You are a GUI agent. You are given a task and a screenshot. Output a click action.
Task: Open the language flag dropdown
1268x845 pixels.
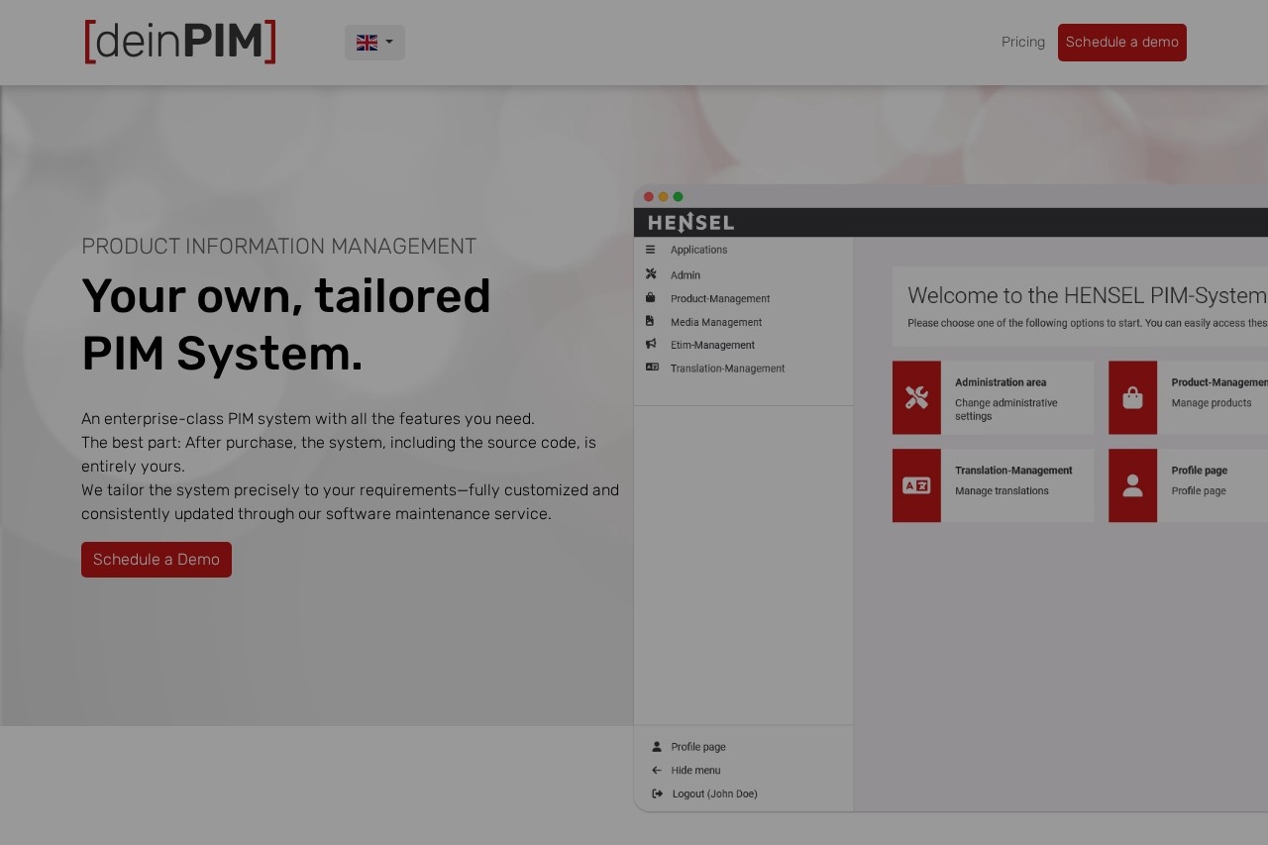(x=374, y=43)
